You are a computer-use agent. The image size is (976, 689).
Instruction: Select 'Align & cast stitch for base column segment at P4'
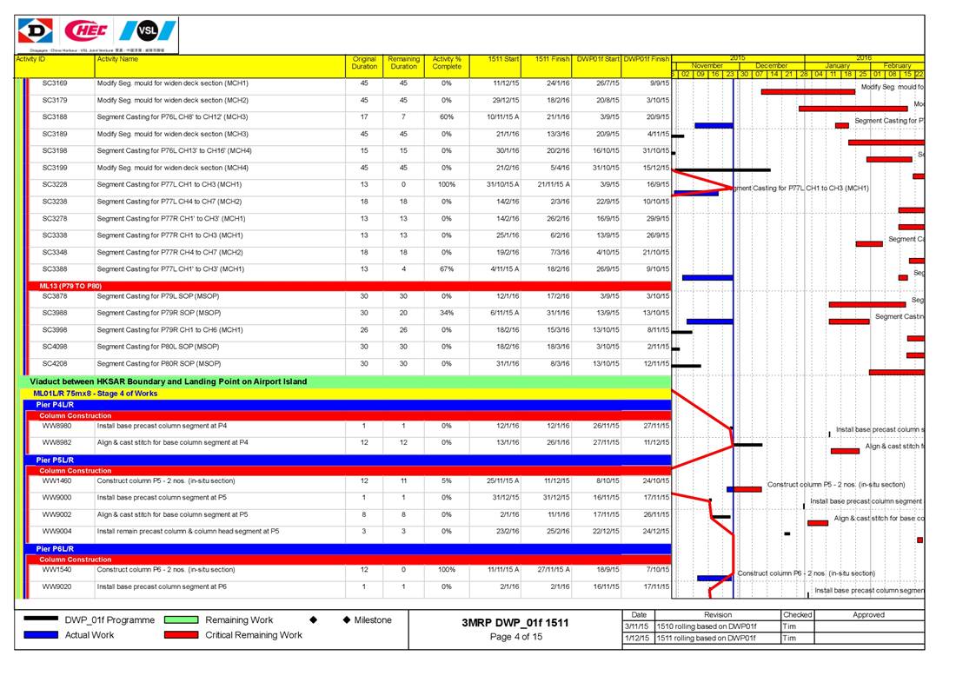pos(172,442)
